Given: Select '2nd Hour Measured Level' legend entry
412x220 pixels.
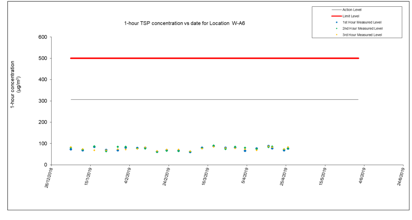Looking at the screenshot, I should (x=363, y=28).
